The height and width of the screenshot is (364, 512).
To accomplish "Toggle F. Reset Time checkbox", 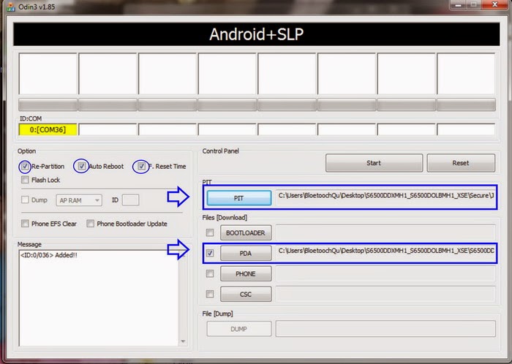I will (141, 167).
